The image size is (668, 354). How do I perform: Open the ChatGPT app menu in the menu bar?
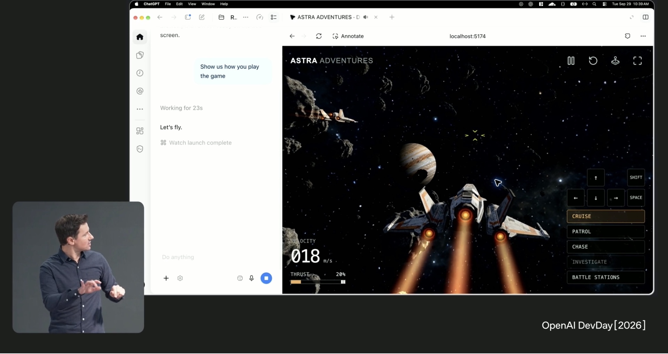[151, 4]
